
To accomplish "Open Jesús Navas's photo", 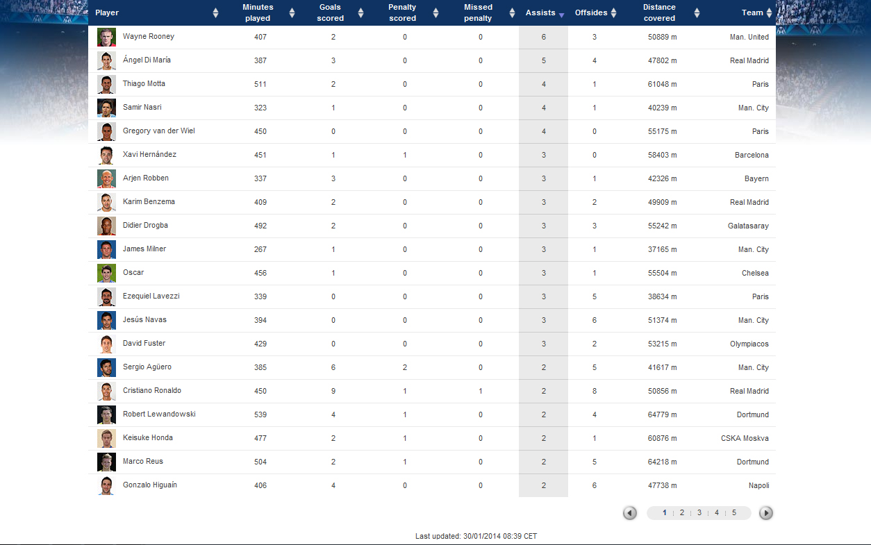I will pyautogui.click(x=106, y=320).
